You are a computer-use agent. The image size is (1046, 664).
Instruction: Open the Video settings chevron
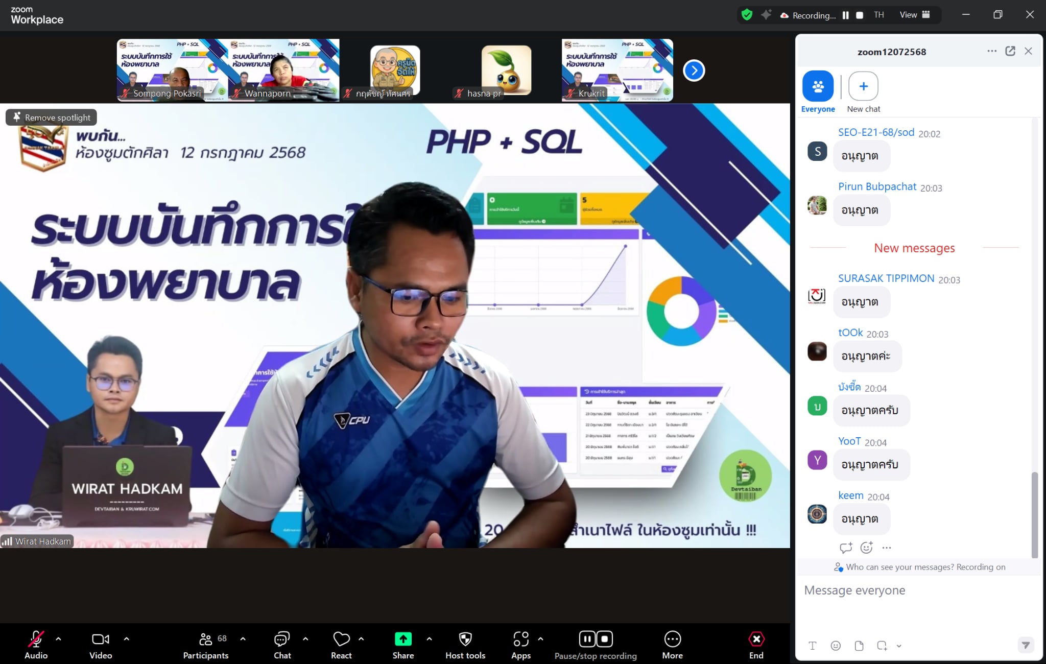[x=127, y=638]
